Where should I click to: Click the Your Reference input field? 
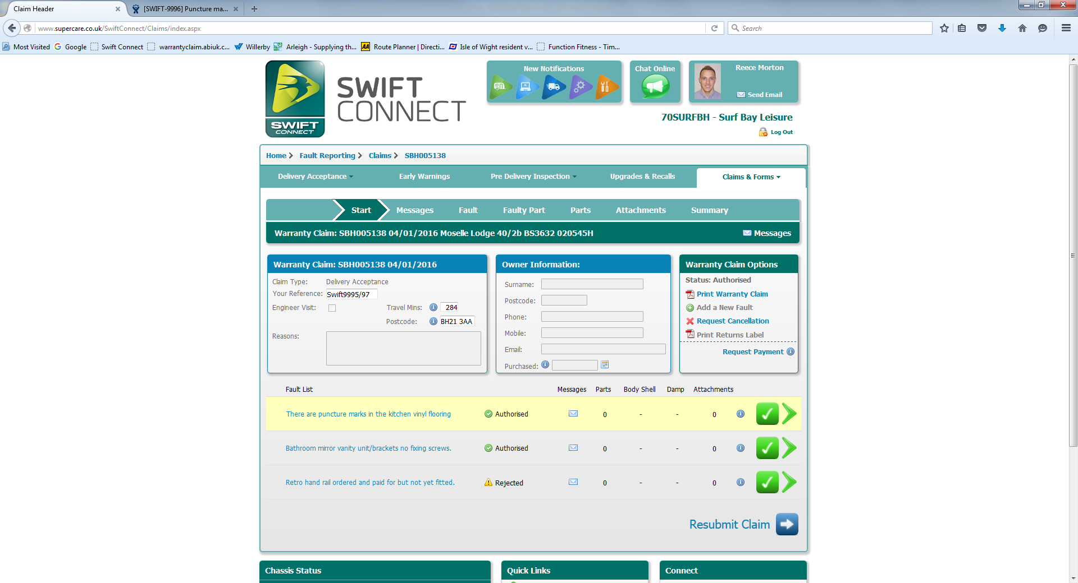pos(351,294)
